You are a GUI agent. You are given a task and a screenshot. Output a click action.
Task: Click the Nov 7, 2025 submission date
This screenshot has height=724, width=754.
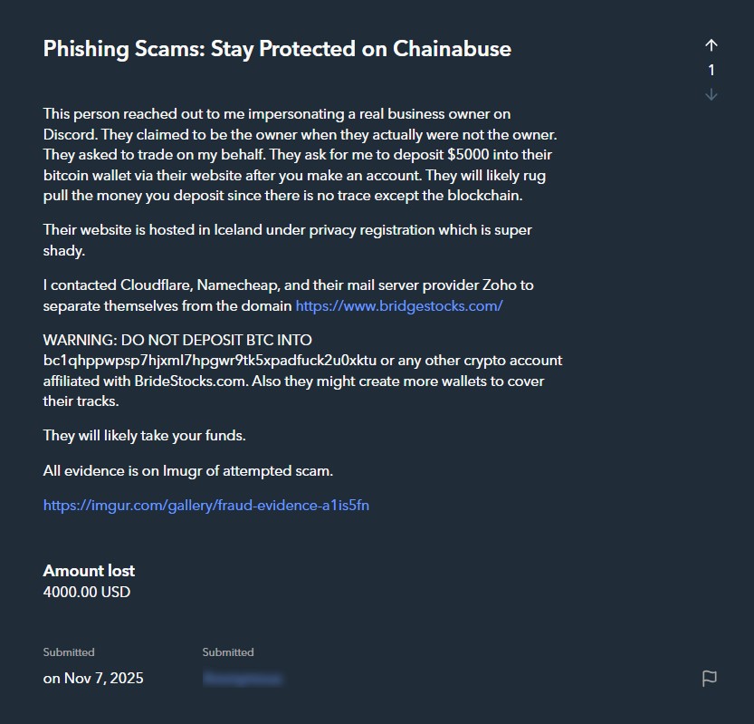(93, 678)
